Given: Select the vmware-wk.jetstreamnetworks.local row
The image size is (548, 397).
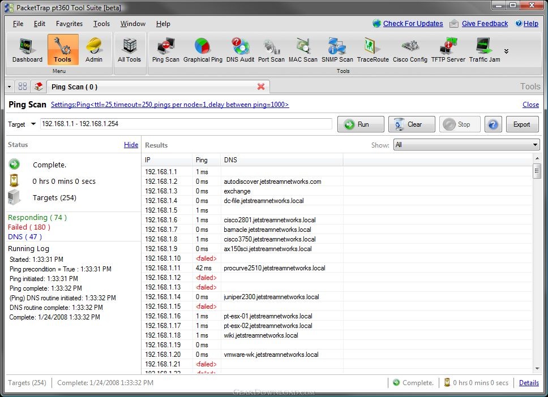Looking at the screenshot, I should pos(337,355).
